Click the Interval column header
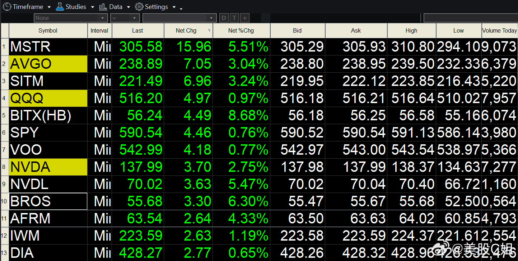Image resolution: width=518 pixels, height=261 pixels. point(99,31)
